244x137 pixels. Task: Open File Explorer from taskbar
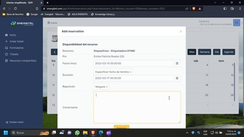tap(85, 133)
